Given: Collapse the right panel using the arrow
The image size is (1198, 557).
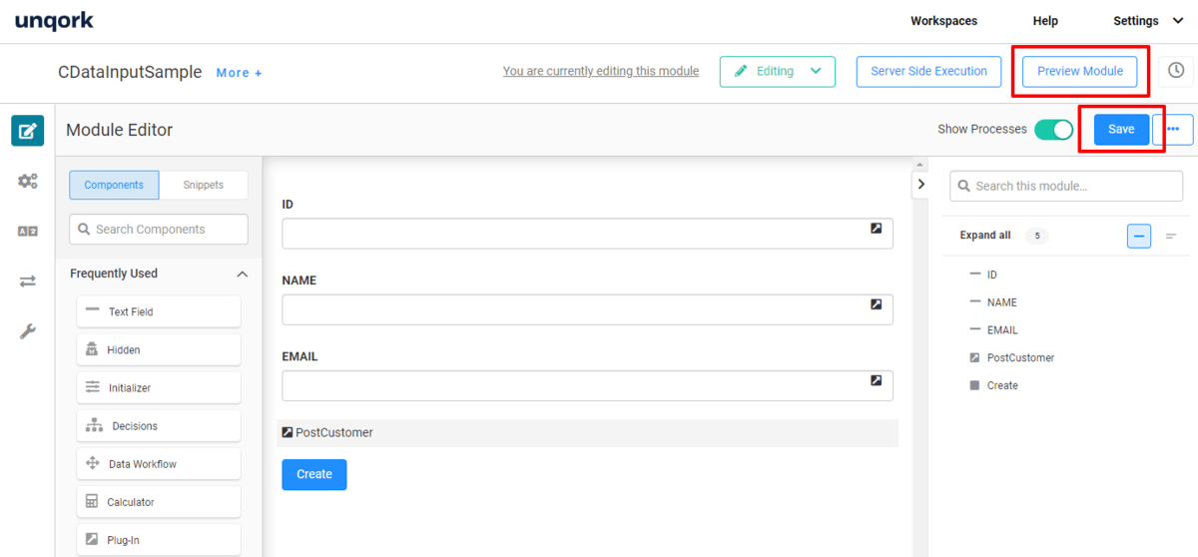Looking at the screenshot, I should (x=920, y=184).
